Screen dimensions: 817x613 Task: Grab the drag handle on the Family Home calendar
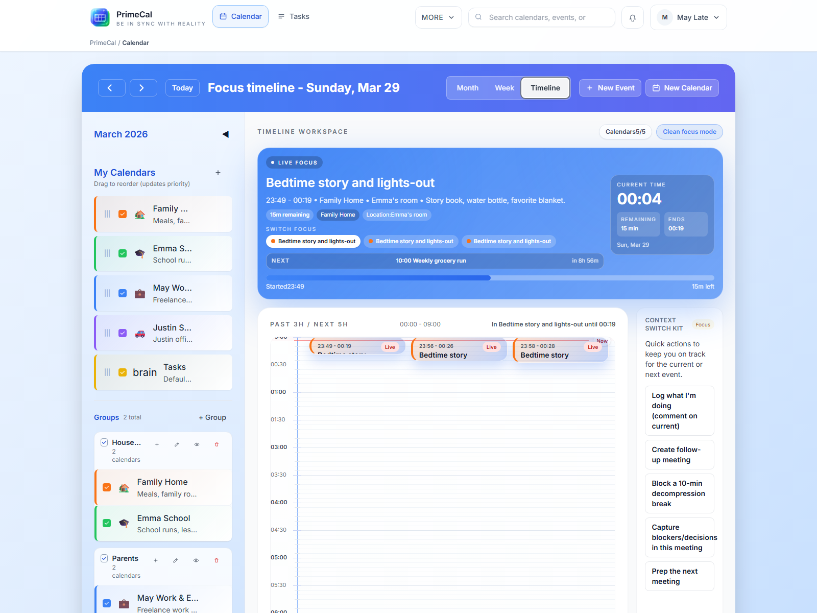[x=107, y=214]
